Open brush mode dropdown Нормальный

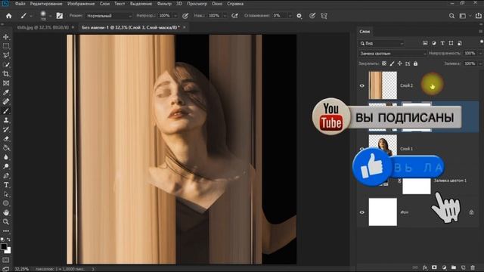coord(109,16)
